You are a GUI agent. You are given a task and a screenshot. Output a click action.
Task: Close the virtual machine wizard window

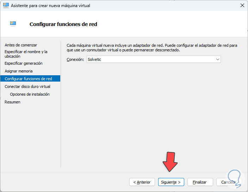coord(242,5)
